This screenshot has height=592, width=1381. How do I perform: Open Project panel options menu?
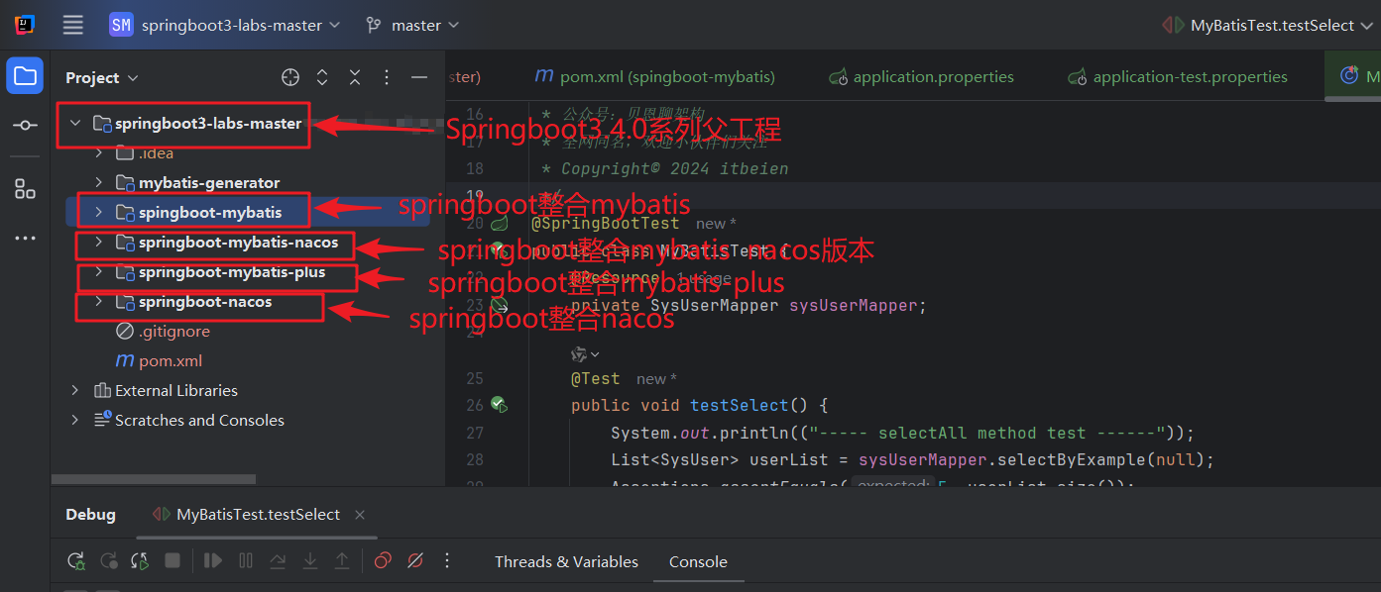(x=388, y=77)
